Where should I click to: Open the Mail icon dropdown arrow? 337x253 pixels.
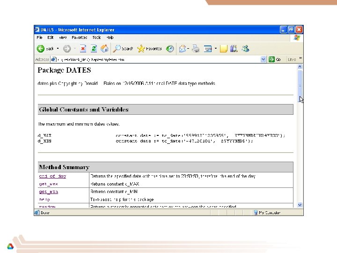[188, 49]
